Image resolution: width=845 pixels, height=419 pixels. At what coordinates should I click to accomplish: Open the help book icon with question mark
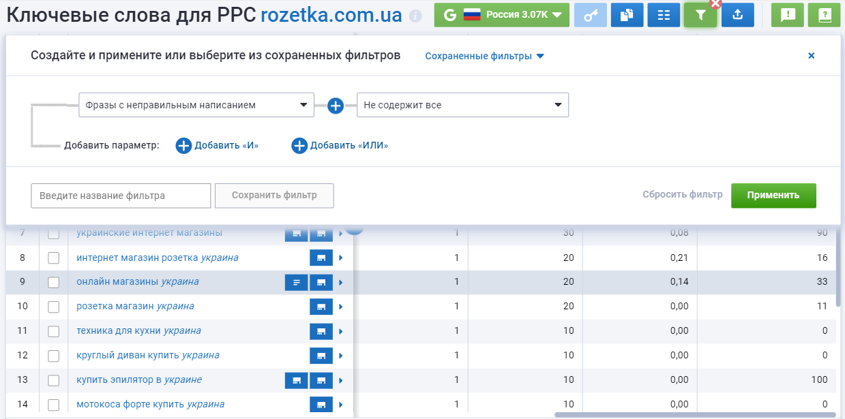point(825,15)
